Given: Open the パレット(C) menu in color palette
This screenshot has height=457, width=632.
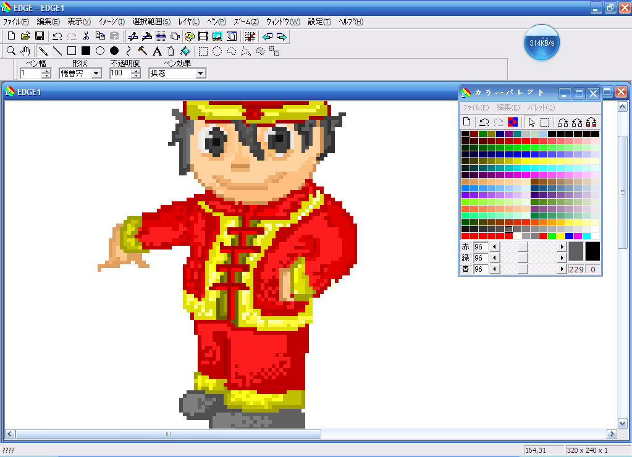Looking at the screenshot, I should (x=541, y=107).
